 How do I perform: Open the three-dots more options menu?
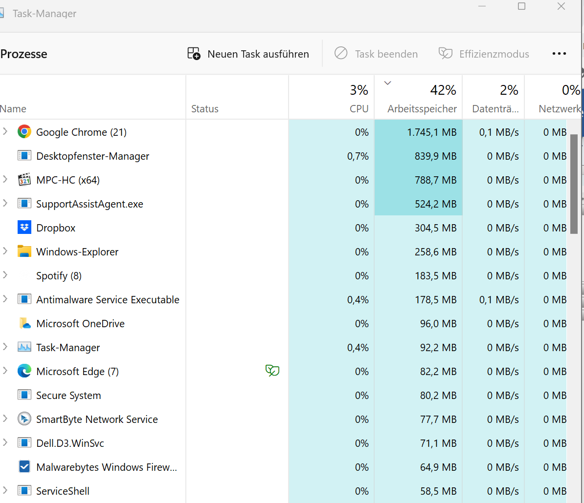(x=559, y=54)
